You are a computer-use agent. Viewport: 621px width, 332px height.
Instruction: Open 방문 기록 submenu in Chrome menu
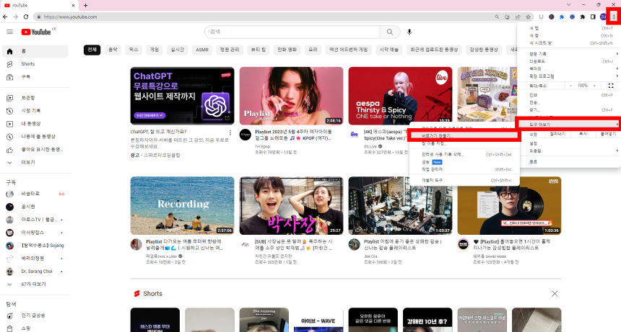point(569,54)
